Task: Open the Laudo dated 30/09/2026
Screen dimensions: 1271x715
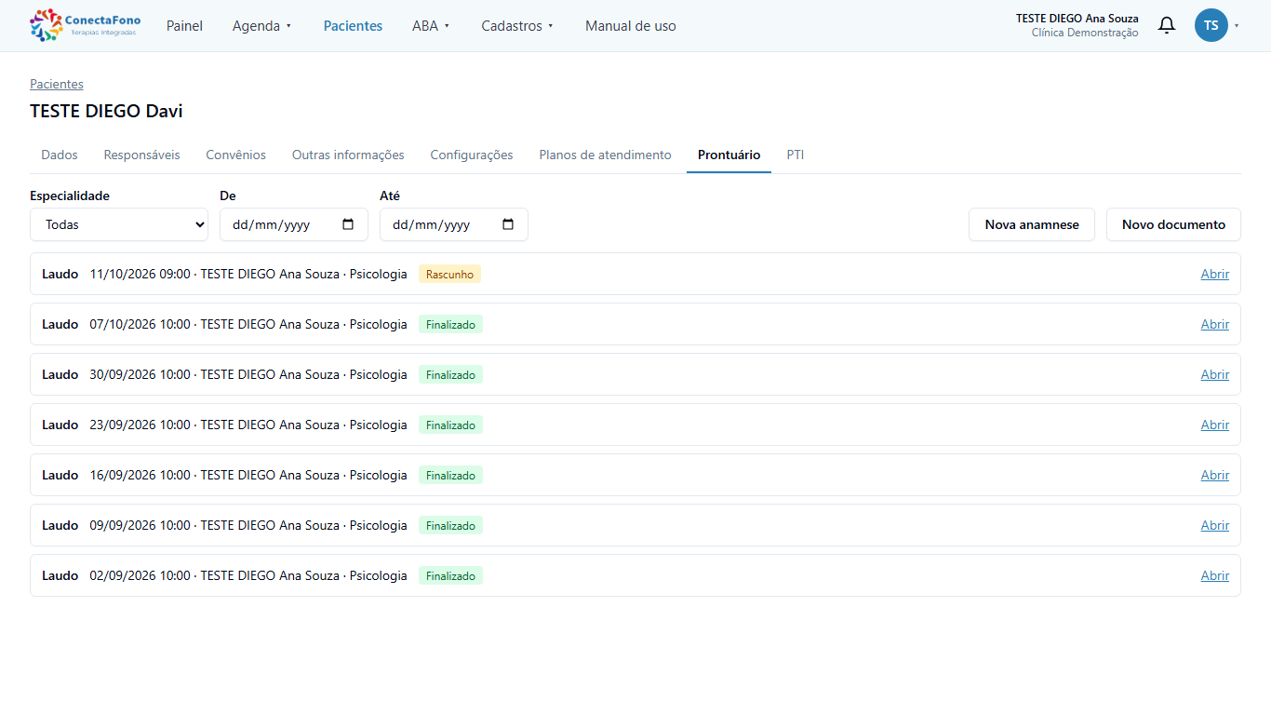Action: 1215,374
